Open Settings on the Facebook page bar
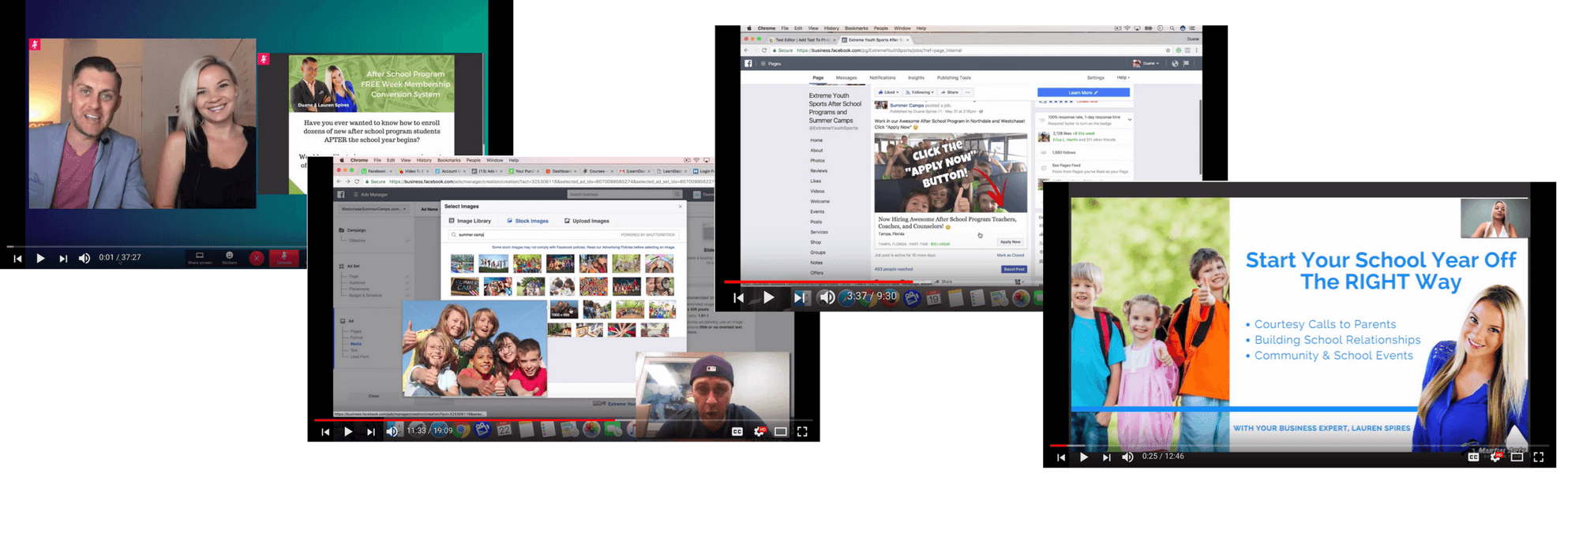The width and height of the screenshot is (1579, 552). click(1096, 78)
